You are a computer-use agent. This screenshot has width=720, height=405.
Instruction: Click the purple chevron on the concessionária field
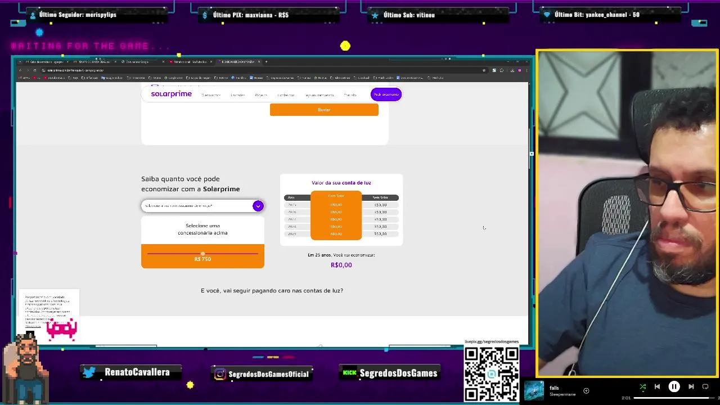pos(258,206)
